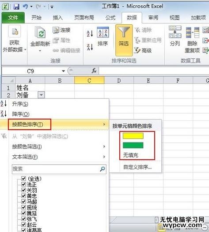Viewport: 209px width, 232px height.
Task: Click the 编辑链接 button
Action: 67,50
